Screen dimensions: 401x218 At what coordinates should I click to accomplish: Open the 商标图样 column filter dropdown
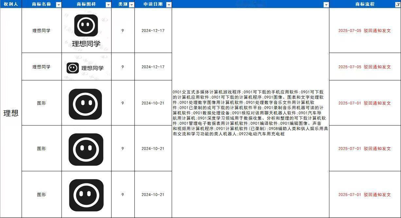(x=108, y=5)
